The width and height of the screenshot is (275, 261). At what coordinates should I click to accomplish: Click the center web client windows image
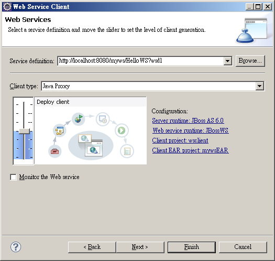point(91,146)
